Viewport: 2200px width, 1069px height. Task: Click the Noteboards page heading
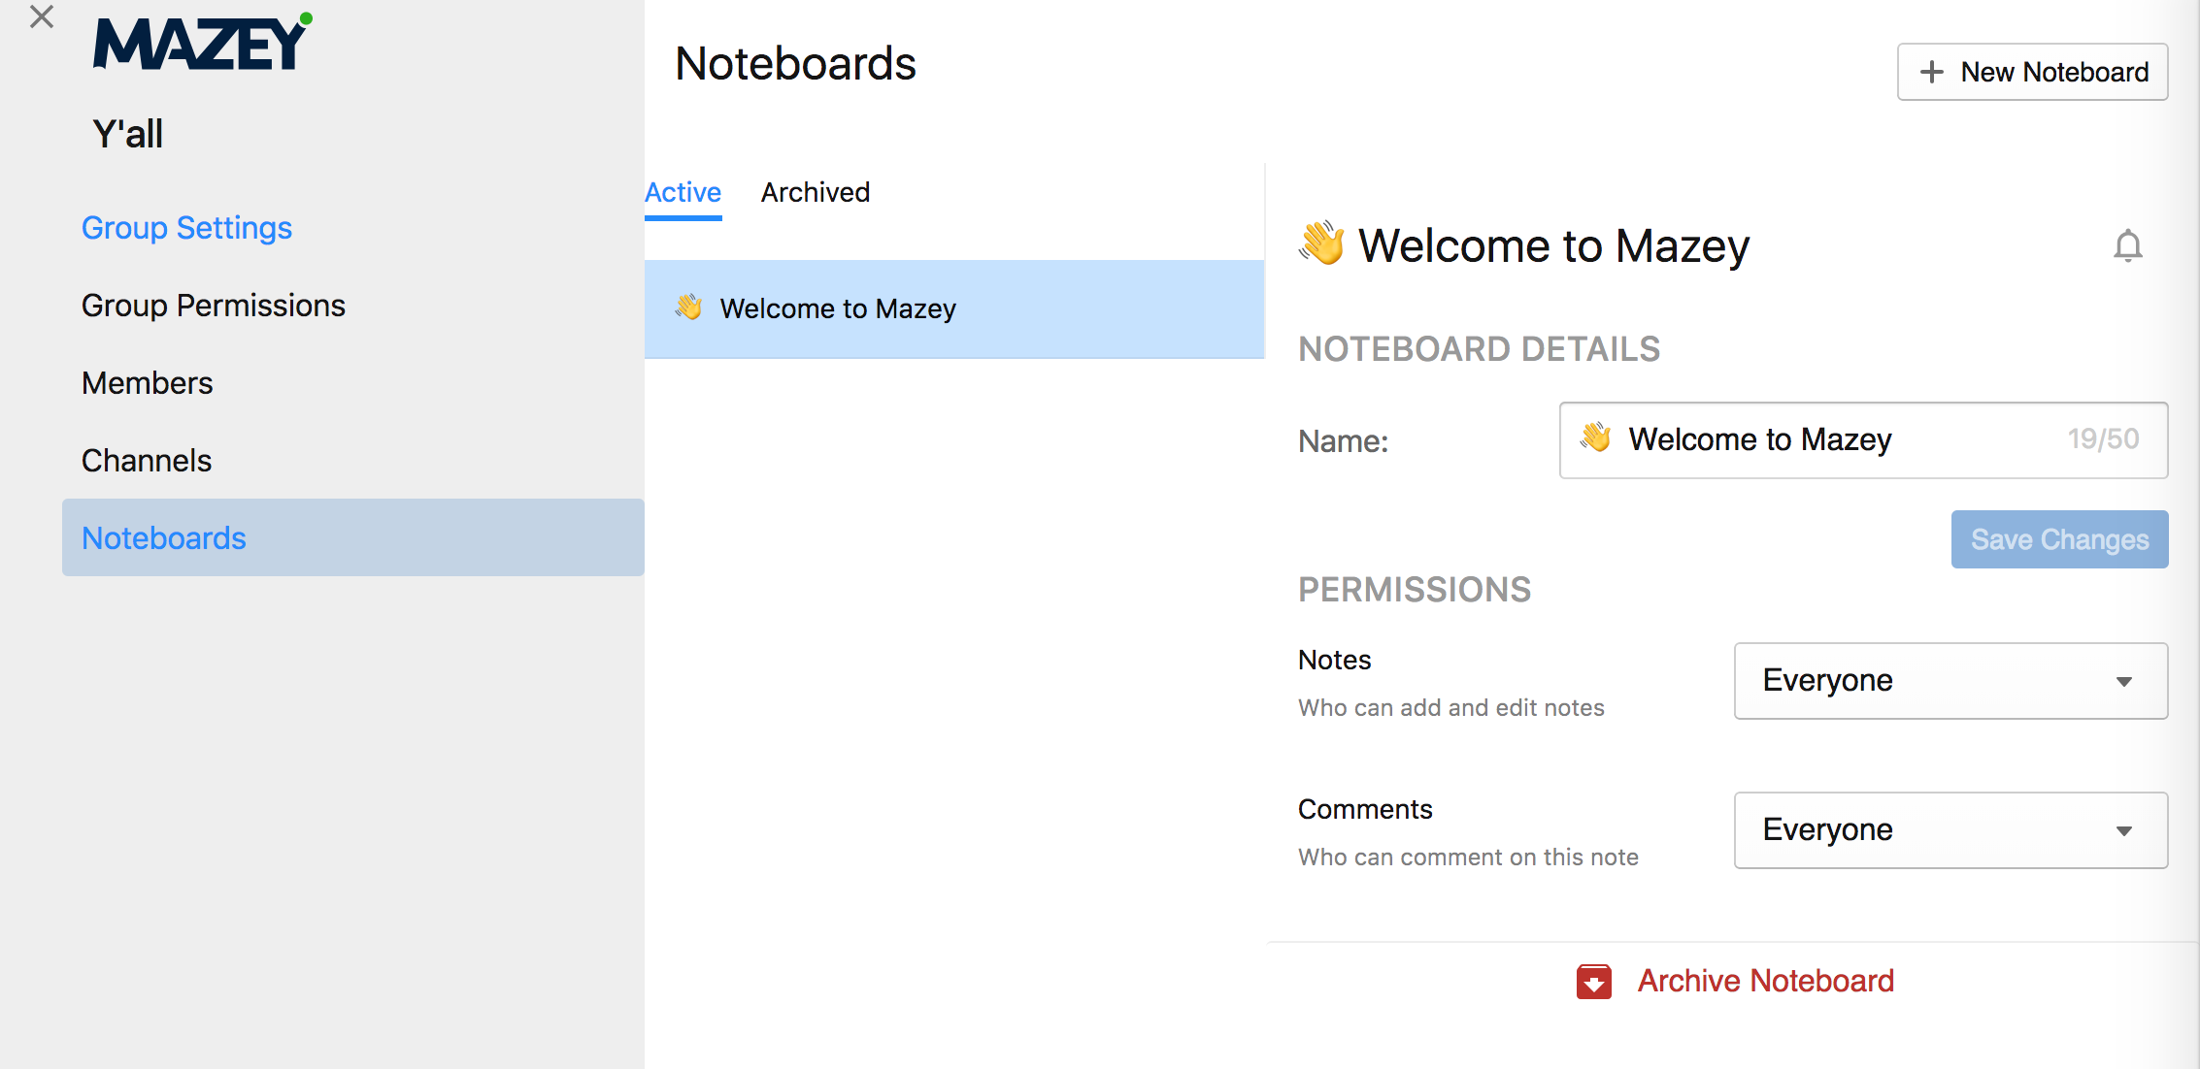[795, 64]
